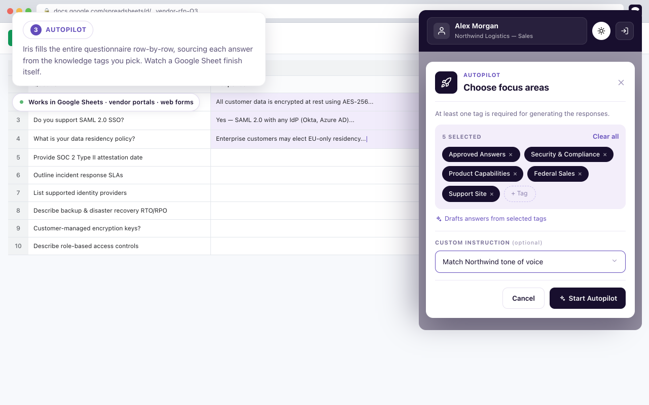The image size is (649, 405).
Task: Start Autopilot
Action: point(588,298)
